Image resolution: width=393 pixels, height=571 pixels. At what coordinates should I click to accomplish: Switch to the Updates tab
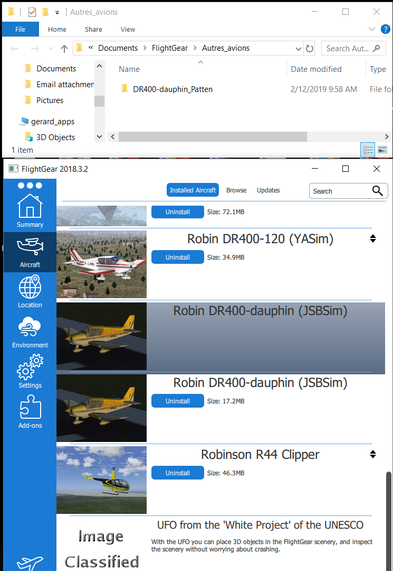coord(268,190)
